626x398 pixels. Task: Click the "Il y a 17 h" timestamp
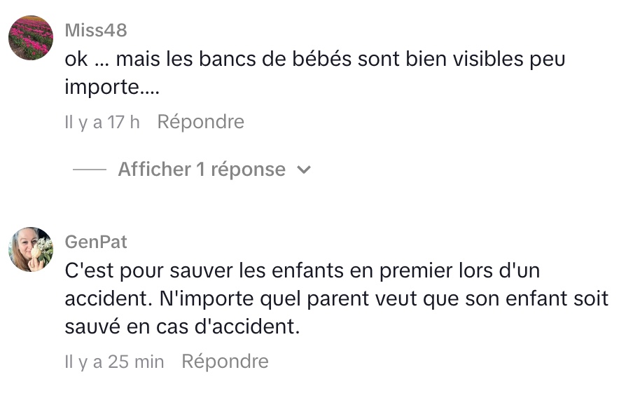[102, 122]
